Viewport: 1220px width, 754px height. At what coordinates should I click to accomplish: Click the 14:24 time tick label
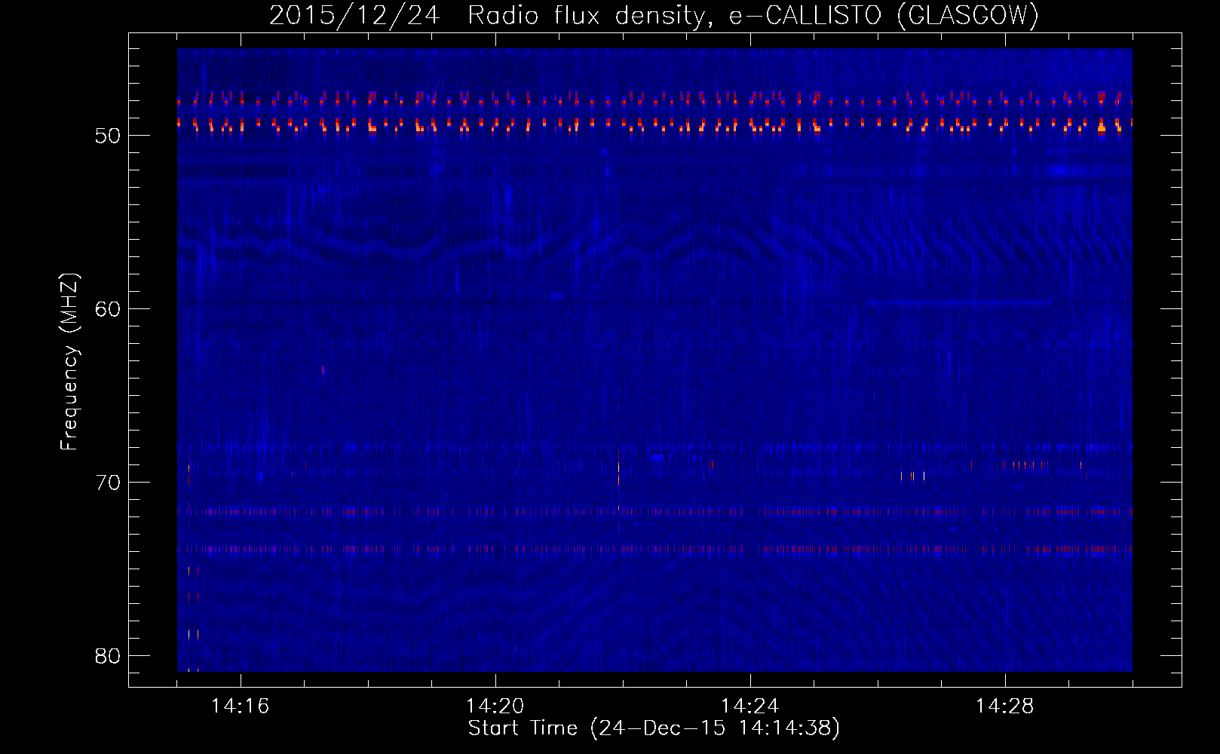pyautogui.click(x=750, y=706)
